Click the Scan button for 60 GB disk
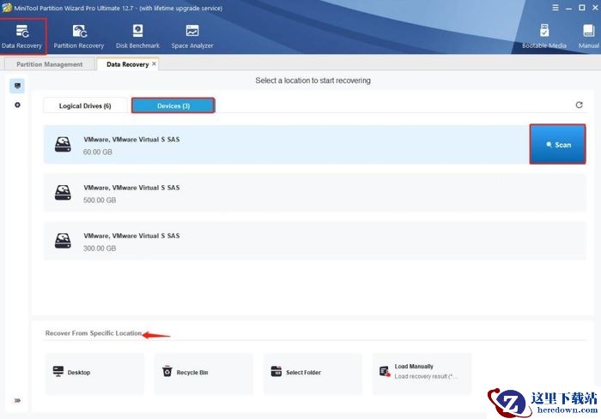The image size is (601, 419). click(558, 145)
